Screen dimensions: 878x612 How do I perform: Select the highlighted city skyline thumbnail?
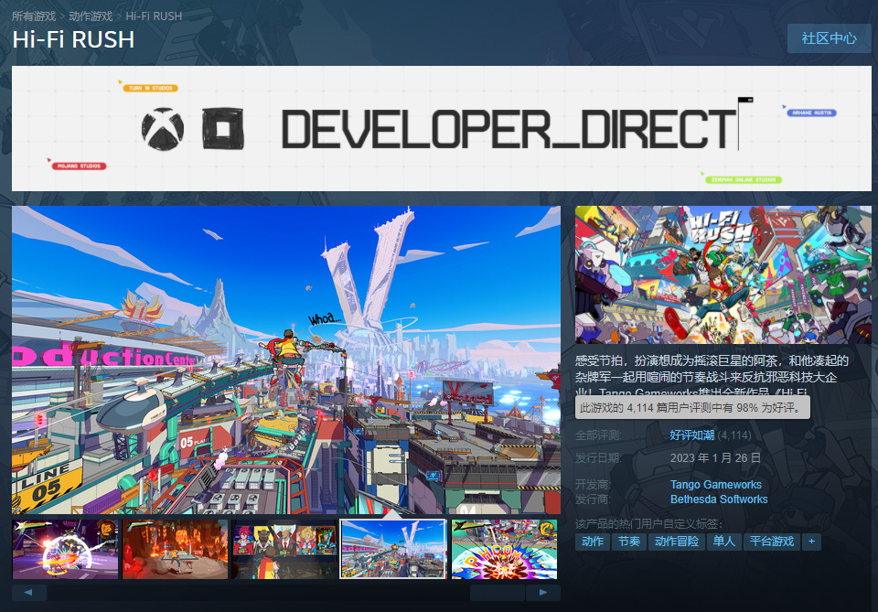coord(393,549)
